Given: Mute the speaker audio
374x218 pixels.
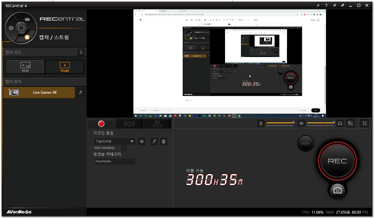Looking at the screenshot, I should tap(301, 123).
